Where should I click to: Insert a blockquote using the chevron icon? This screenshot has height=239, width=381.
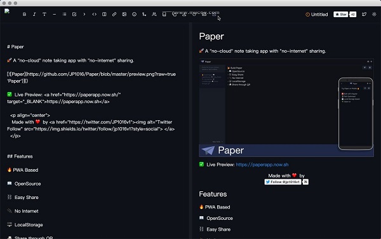(84, 15)
